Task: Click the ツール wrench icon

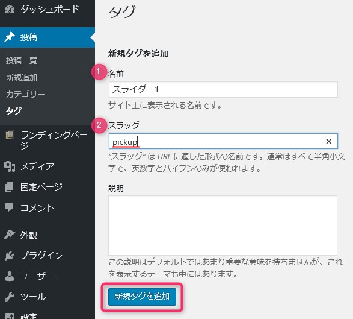Action: pos(10,297)
